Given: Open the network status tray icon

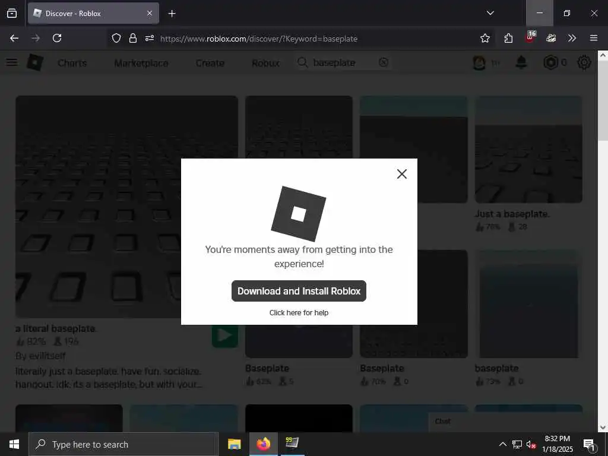Looking at the screenshot, I should (x=517, y=444).
